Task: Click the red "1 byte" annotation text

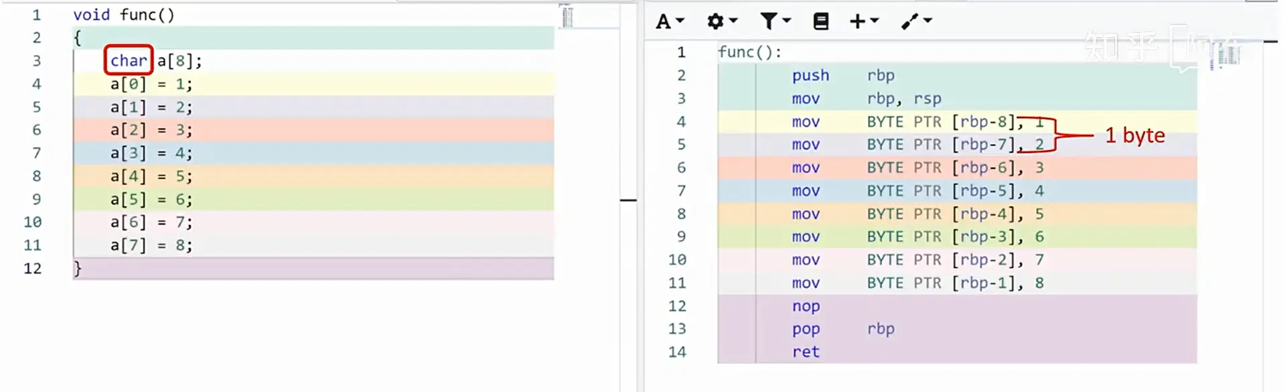Action: (x=1135, y=135)
